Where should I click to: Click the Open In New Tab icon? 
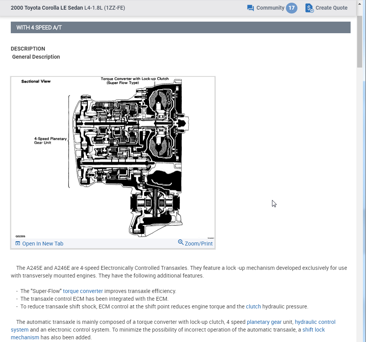click(18, 244)
